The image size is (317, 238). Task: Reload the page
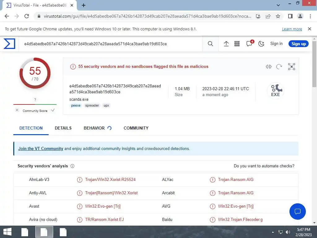coord(27,16)
